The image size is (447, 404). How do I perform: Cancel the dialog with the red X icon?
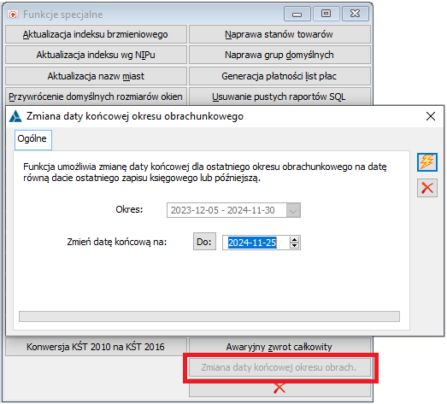pos(427,188)
